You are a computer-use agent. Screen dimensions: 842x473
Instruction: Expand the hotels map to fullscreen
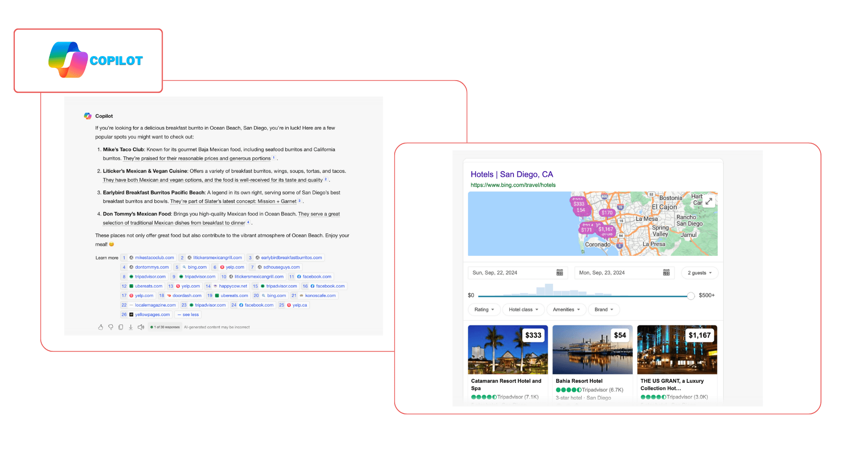(709, 201)
